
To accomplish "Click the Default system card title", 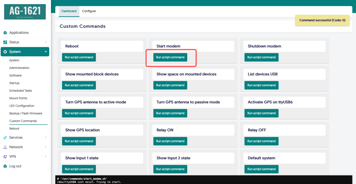I will pyautogui.click(x=261, y=158).
